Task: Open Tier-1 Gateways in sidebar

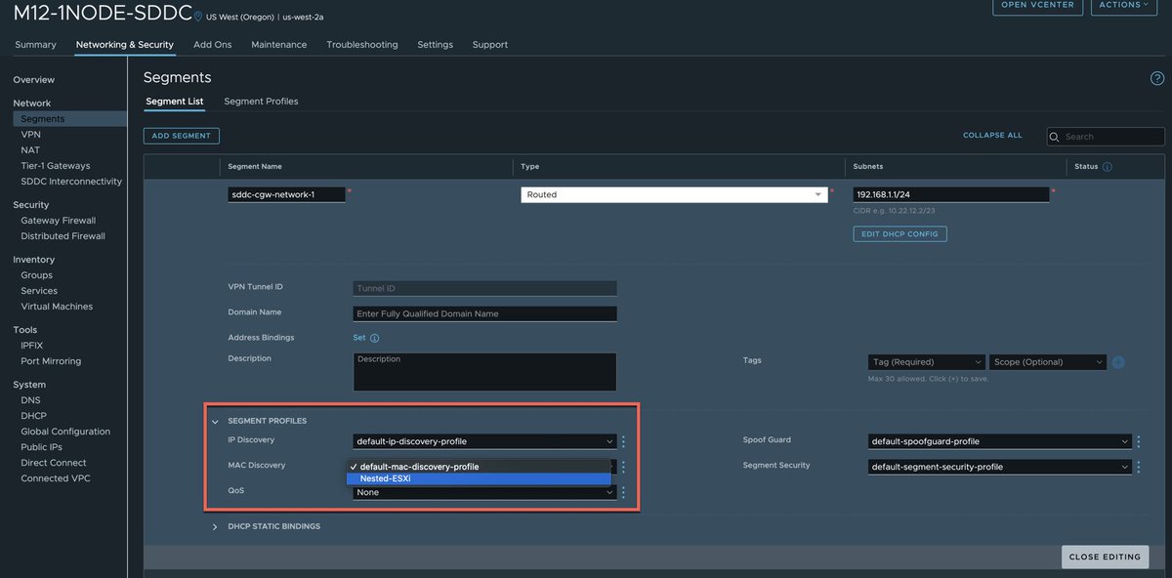Action: [x=56, y=166]
